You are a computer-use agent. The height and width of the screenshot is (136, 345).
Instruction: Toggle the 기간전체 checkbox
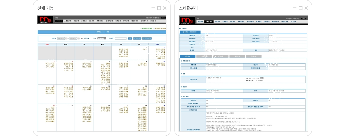click(82, 38)
